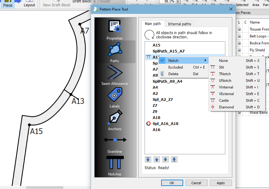Select Spl_A16_A18 in the path list
This screenshot has height=189, width=269.
click(165, 124)
